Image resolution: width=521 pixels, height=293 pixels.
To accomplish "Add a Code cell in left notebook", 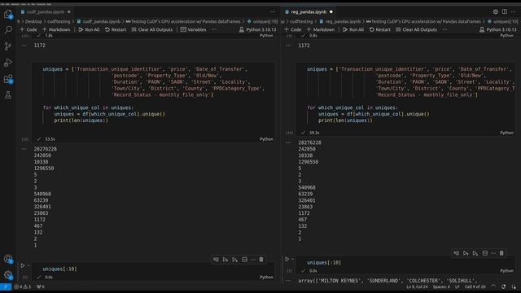I will point(28,29).
